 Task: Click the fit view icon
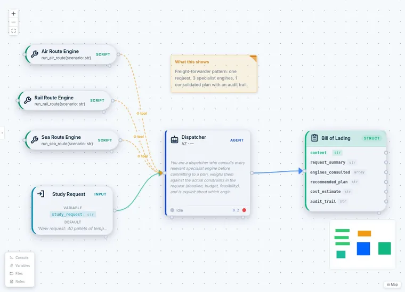point(13,31)
